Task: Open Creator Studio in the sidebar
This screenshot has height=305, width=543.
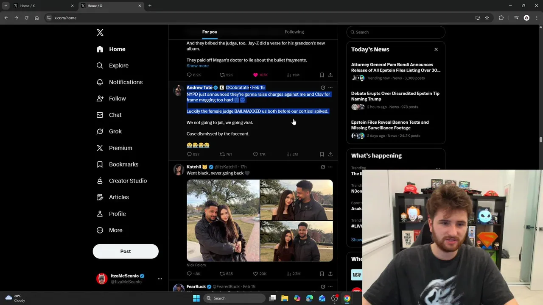Action: 121,181
